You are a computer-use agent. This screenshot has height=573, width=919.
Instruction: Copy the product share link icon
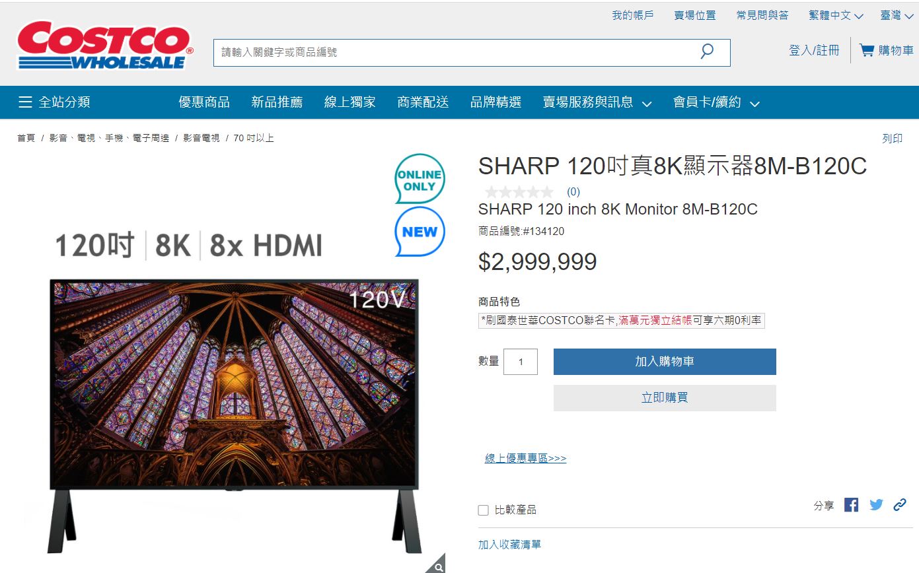900,504
